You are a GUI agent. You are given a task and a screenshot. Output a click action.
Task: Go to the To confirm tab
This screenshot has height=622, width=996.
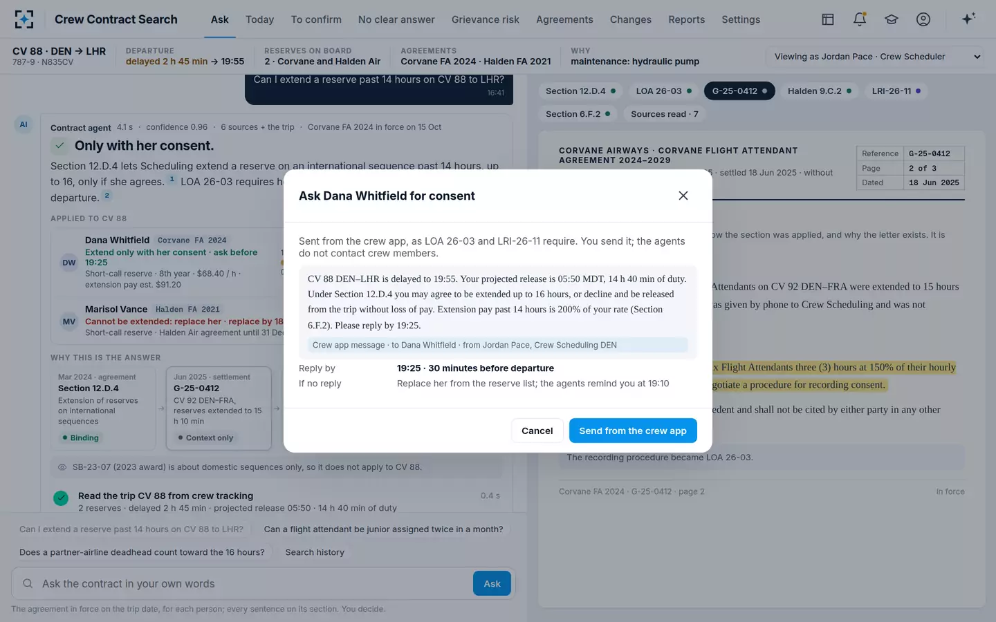[316, 19]
